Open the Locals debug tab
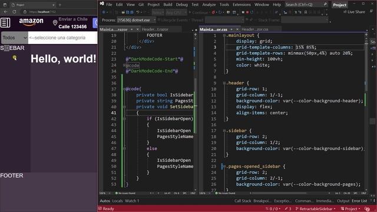Viewport: 377px width, 212px height. point(117,201)
